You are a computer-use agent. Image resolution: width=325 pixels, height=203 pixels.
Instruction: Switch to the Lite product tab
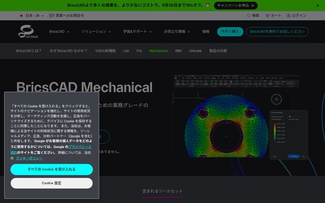click(x=126, y=51)
